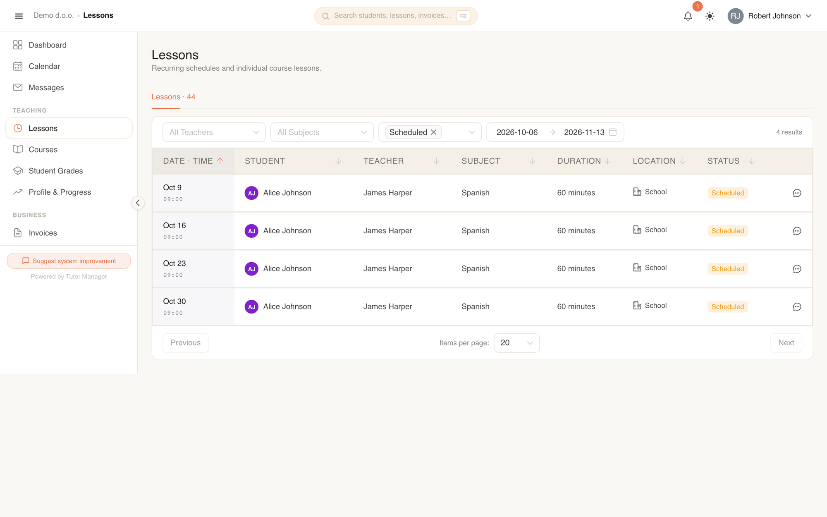The image size is (827, 517).
Task: Open Student Grades in sidebar
Action: tap(69, 171)
